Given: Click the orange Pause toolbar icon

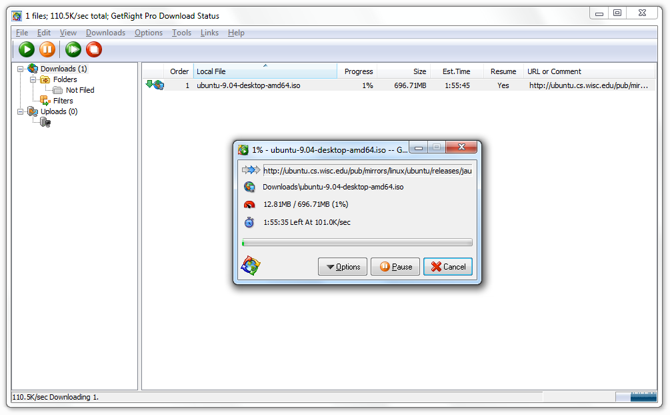Looking at the screenshot, I should pyautogui.click(x=47, y=49).
